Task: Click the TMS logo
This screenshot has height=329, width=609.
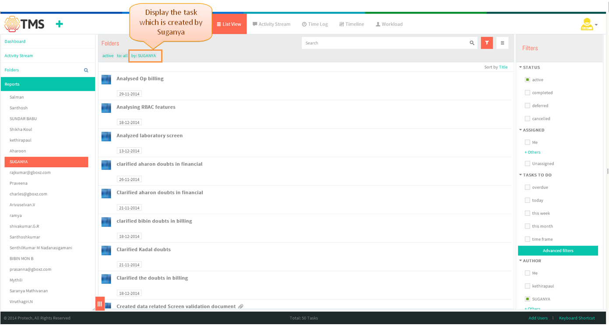Action: 25,24
